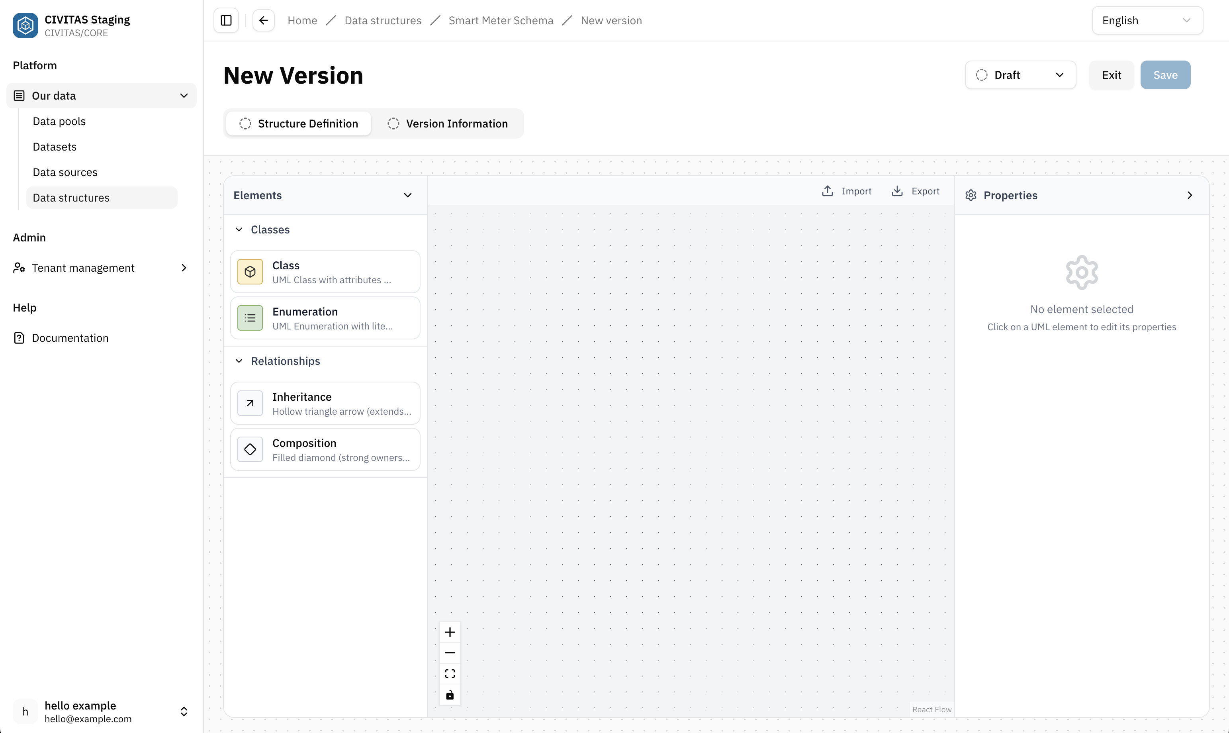Switch to Structure Definition tab
The image size is (1229, 733).
pos(298,123)
